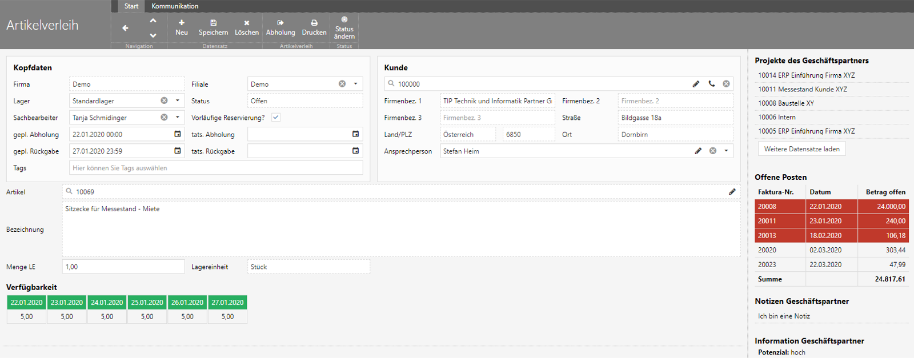Clear the Sachbearbeiter Tanja Schmidinger value
The image size is (914, 358).
(164, 117)
